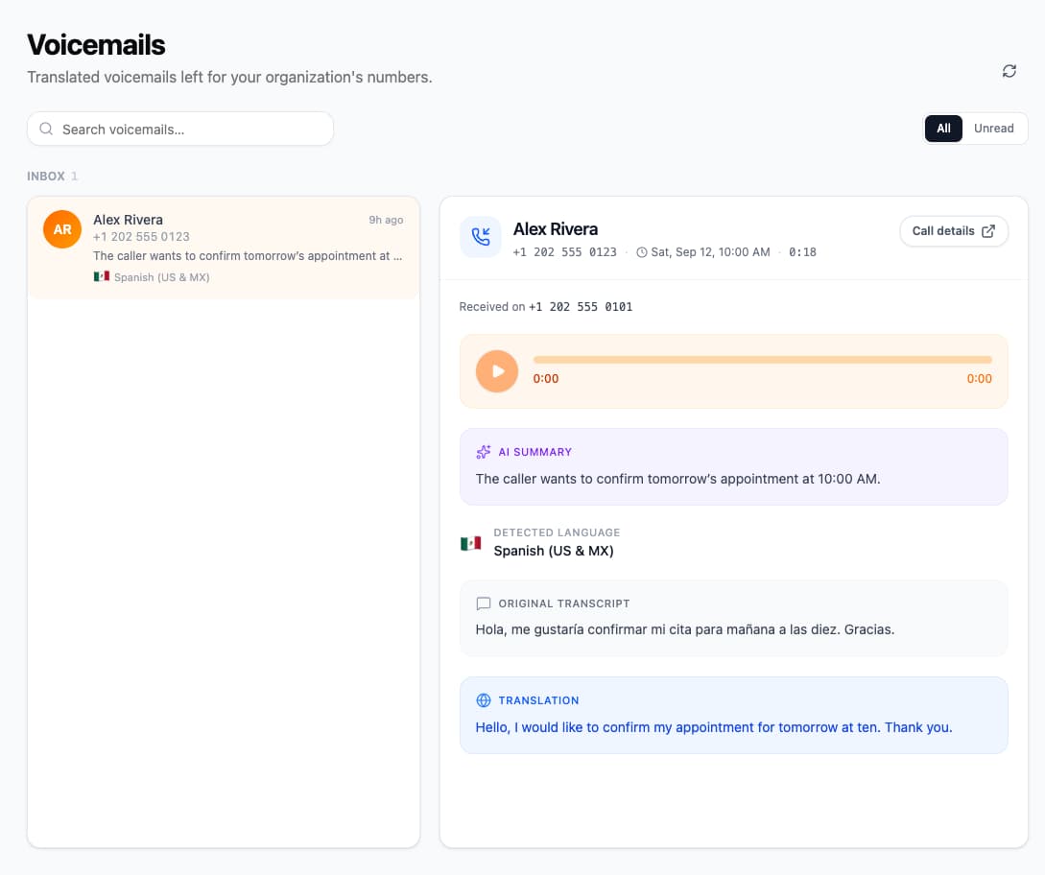Image resolution: width=1045 pixels, height=875 pixels.
Task: Open Call details
Action: pyautogui.click(x=954, y=231)
